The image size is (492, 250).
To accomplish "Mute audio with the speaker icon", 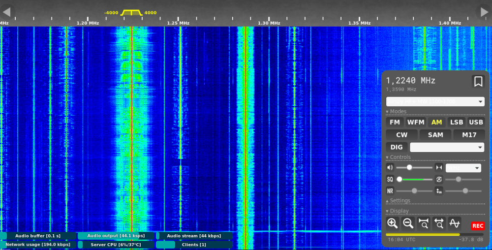I will [390, 167].
